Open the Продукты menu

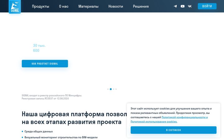click(40, 7)
